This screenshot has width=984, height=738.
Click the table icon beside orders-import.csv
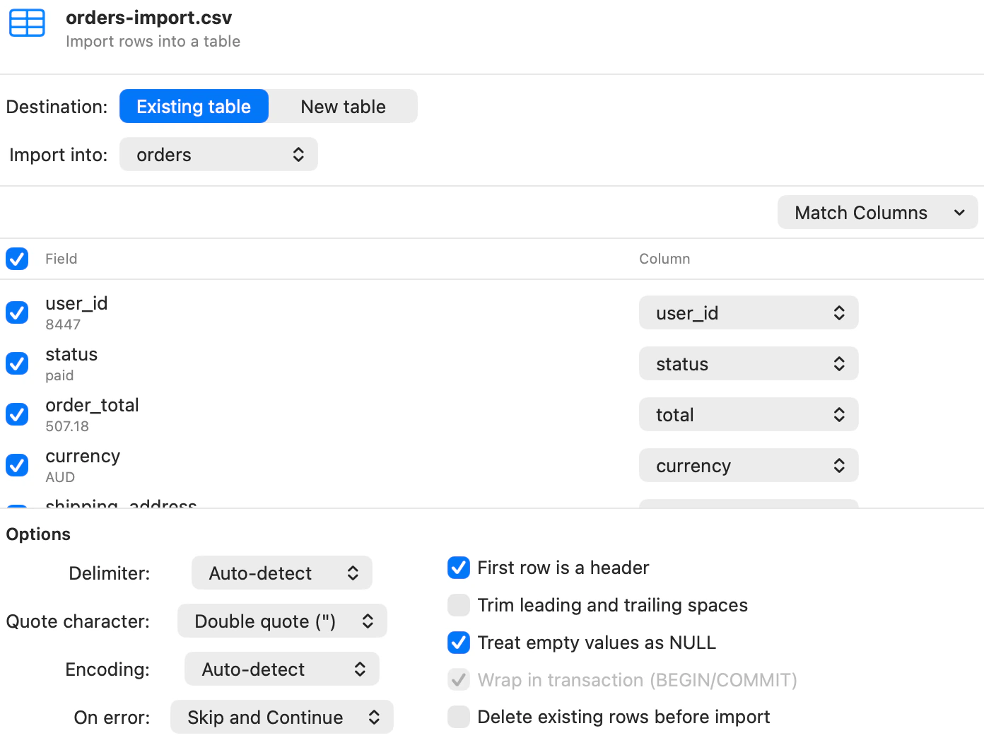coord(27,23)
